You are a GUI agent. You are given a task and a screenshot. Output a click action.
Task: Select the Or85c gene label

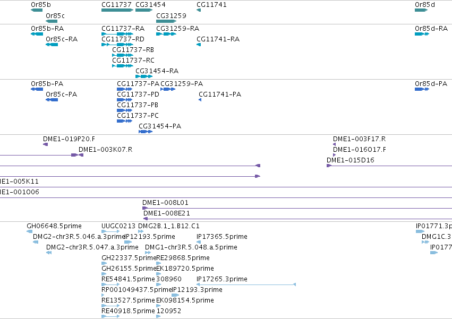pos(55,16)
